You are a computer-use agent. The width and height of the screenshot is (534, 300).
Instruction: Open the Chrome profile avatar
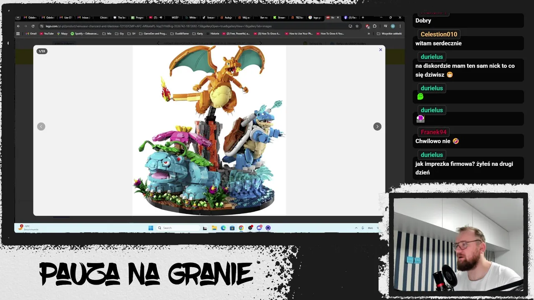click(393, 26)
